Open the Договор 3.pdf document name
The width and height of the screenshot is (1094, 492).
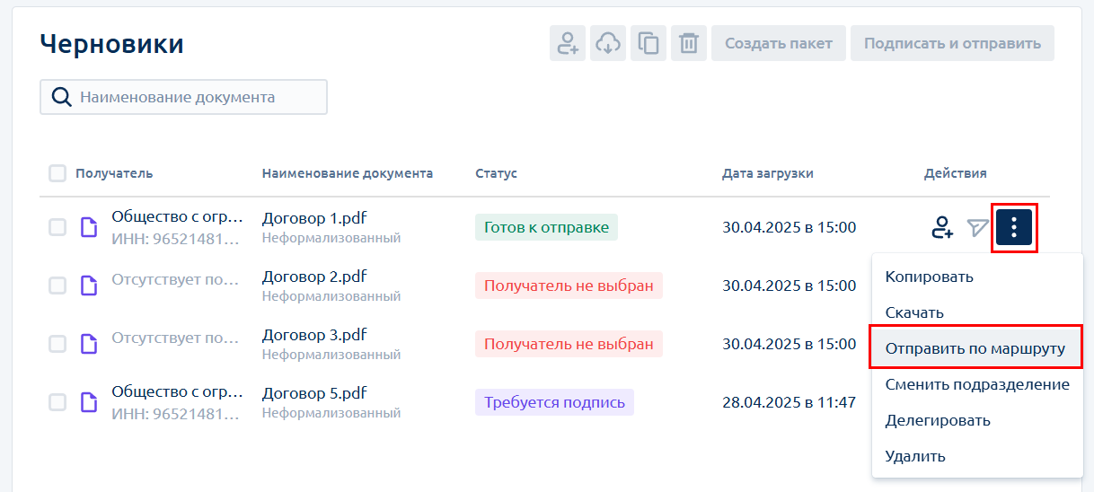tap(314, 335)
